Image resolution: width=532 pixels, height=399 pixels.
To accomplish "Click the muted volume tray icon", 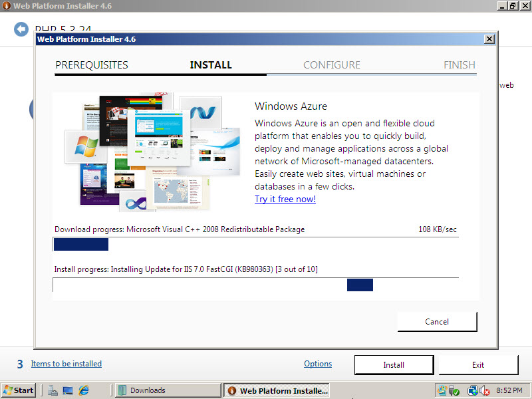I will pyautogui.click(x=485, y=391).
